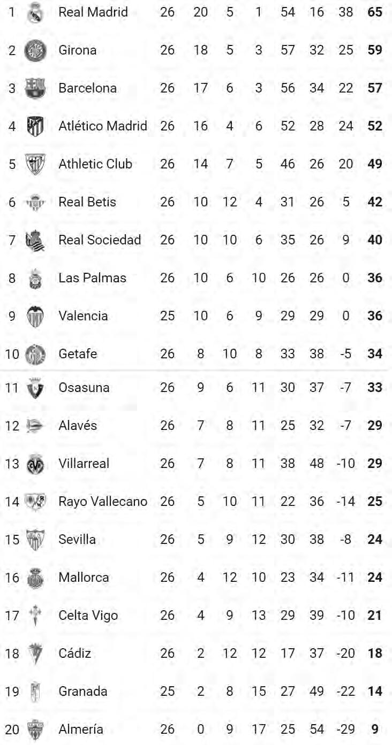392x745 pixels.
Task: Open the Cádiz team name link
Action: [x=74, y=654]
